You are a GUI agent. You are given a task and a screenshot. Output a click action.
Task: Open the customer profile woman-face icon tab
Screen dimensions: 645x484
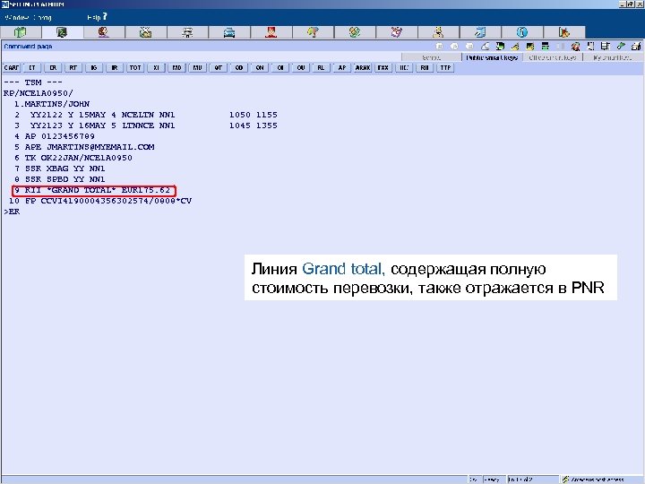tap(104, 32)
